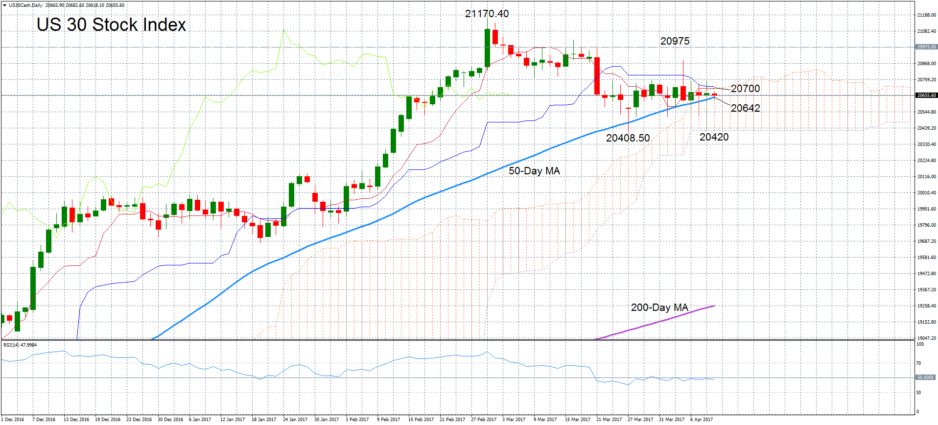
Task: Click the current price tag 20655.60 on the axis
Action: coord(926,95)
